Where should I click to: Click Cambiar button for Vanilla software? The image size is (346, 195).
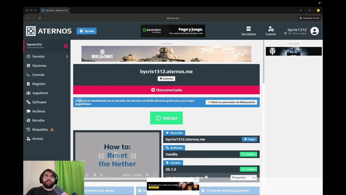(248, 154)
